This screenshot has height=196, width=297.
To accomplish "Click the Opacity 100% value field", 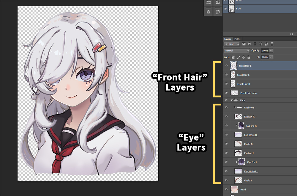I will [x=265, y=51].
